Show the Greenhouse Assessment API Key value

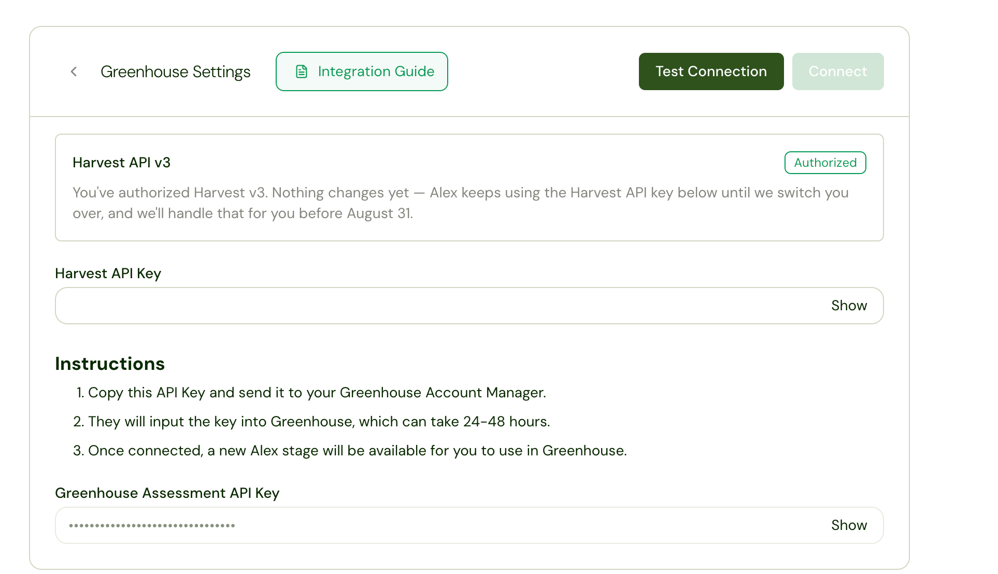pyautogui.click(x=849, y=525)
